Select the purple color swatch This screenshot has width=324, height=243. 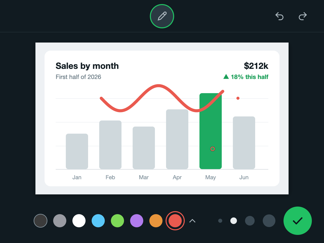(x=137, y=221)
